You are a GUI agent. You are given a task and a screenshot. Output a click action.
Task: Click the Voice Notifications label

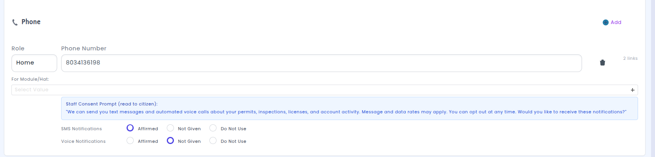(x=83, y=141)
